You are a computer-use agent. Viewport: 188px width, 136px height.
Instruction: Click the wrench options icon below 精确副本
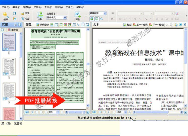tap(102, 19)
